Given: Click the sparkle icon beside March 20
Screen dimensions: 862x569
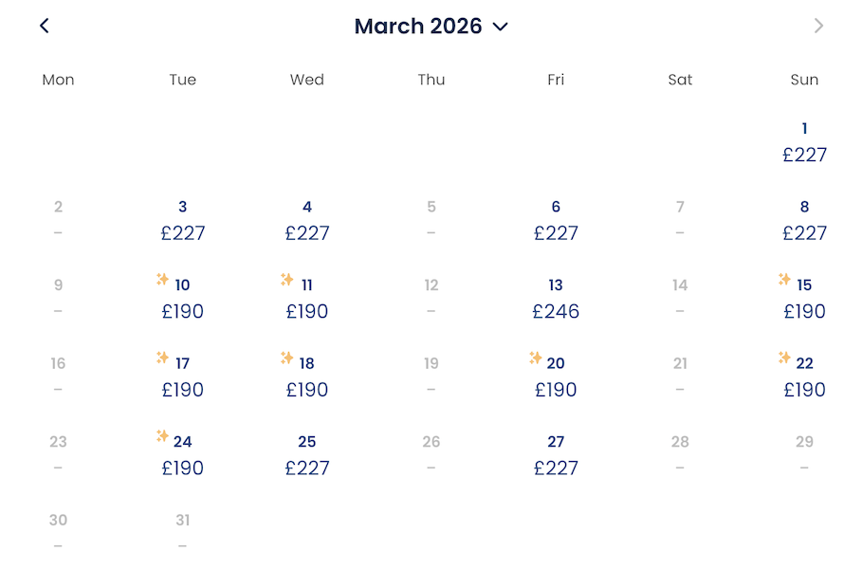Looking at the screenshot, I should pos(536,358).
